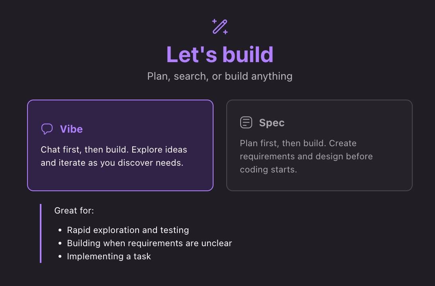Select the Vibe mode card

120,145
